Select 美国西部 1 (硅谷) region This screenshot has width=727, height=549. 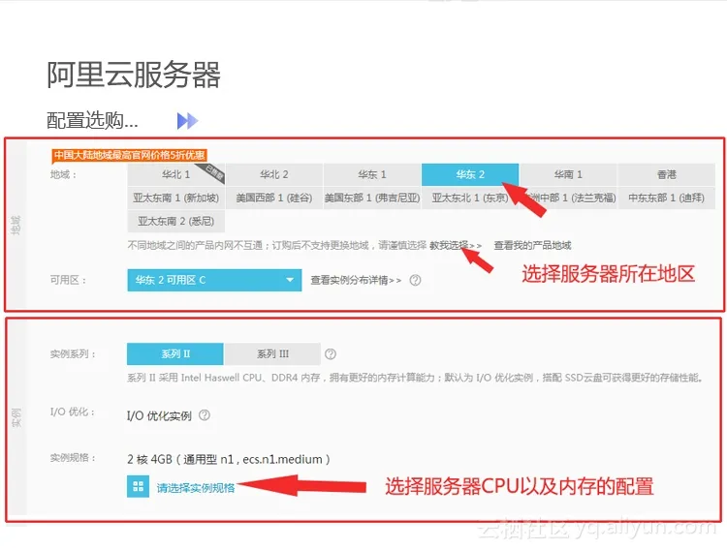coord(274,198)
